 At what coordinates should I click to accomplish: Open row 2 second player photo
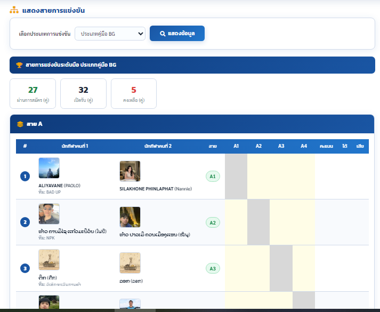tap(130, 217)
